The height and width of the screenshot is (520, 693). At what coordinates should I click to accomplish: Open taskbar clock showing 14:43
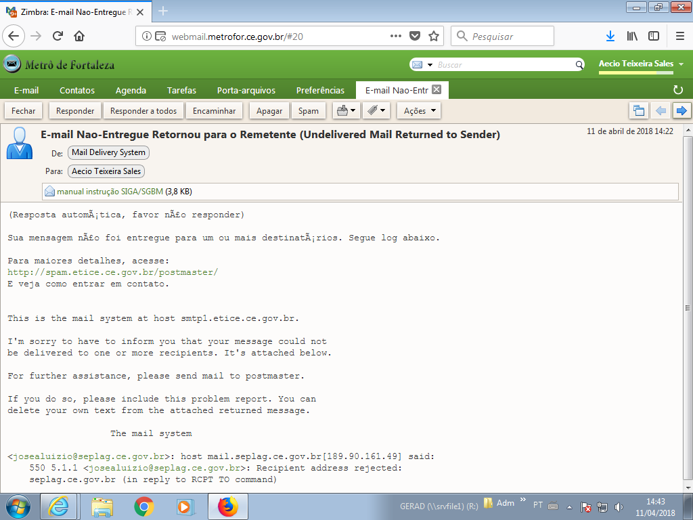pyautogui.click(x=655, y=507)
